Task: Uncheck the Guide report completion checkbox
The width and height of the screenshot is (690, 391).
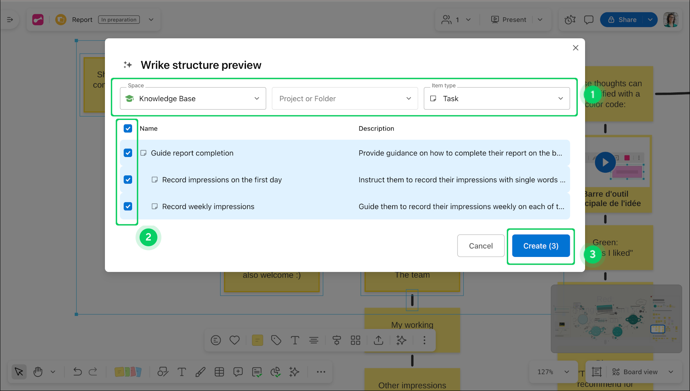Action: pos(128,153)
